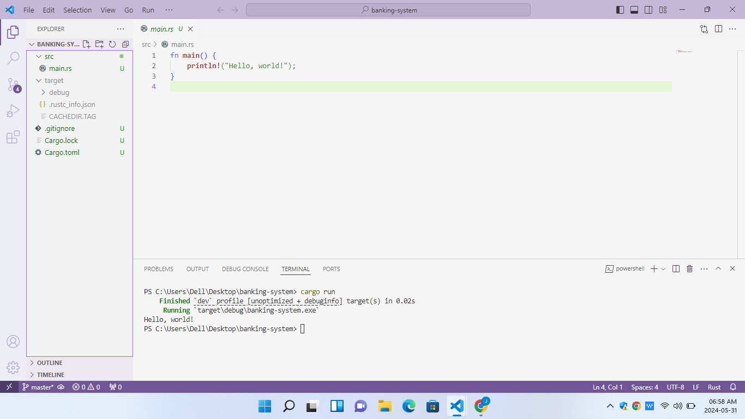
Task: Open the Search view in activity bar
Action: 13,58
